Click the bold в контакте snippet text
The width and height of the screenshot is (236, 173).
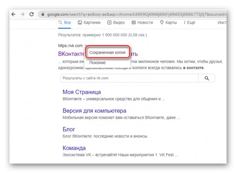pos(193,68)
